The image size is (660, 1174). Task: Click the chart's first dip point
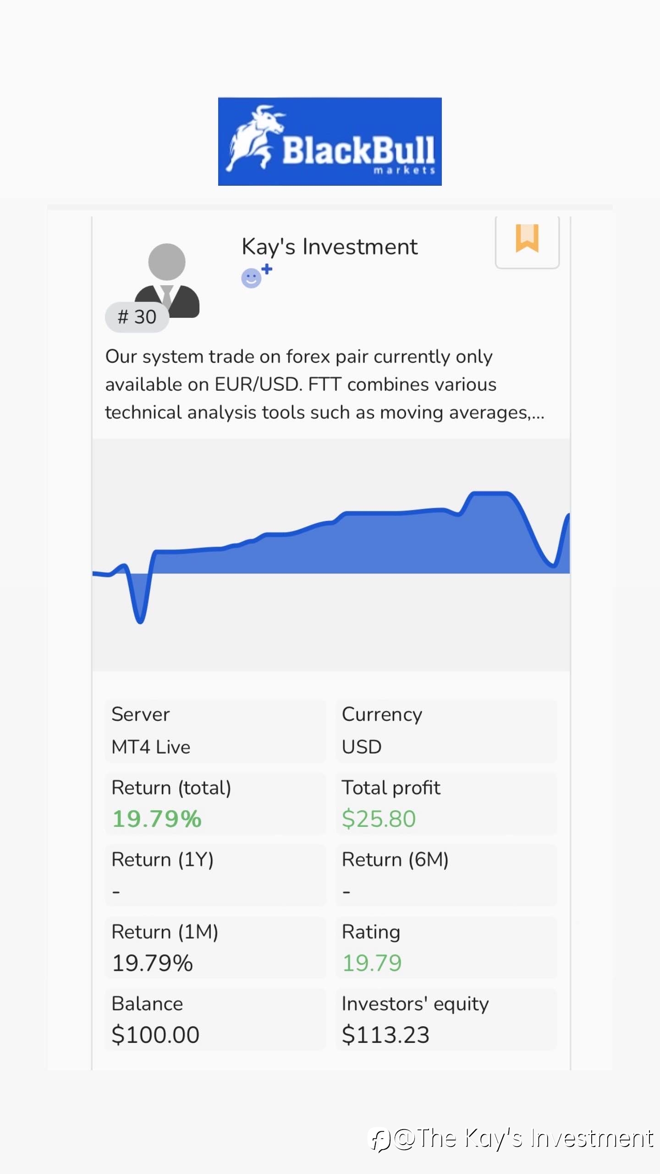point(140,620)
